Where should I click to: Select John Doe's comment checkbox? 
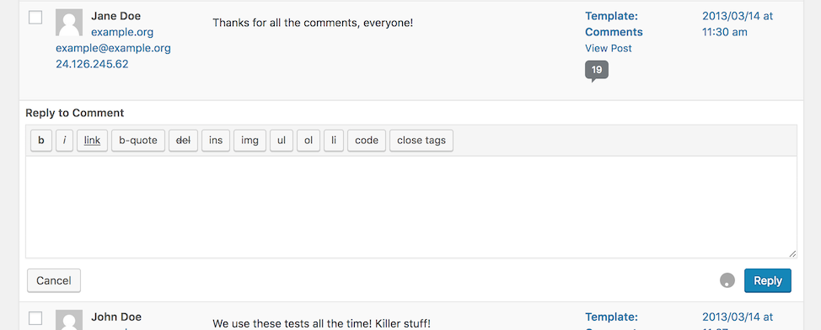pos(35,318)
